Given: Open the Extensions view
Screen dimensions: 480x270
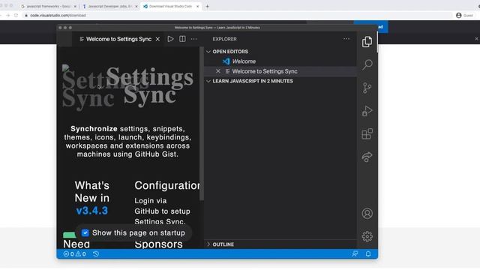Looking at the screenshot, I should [x=367, y=133].
